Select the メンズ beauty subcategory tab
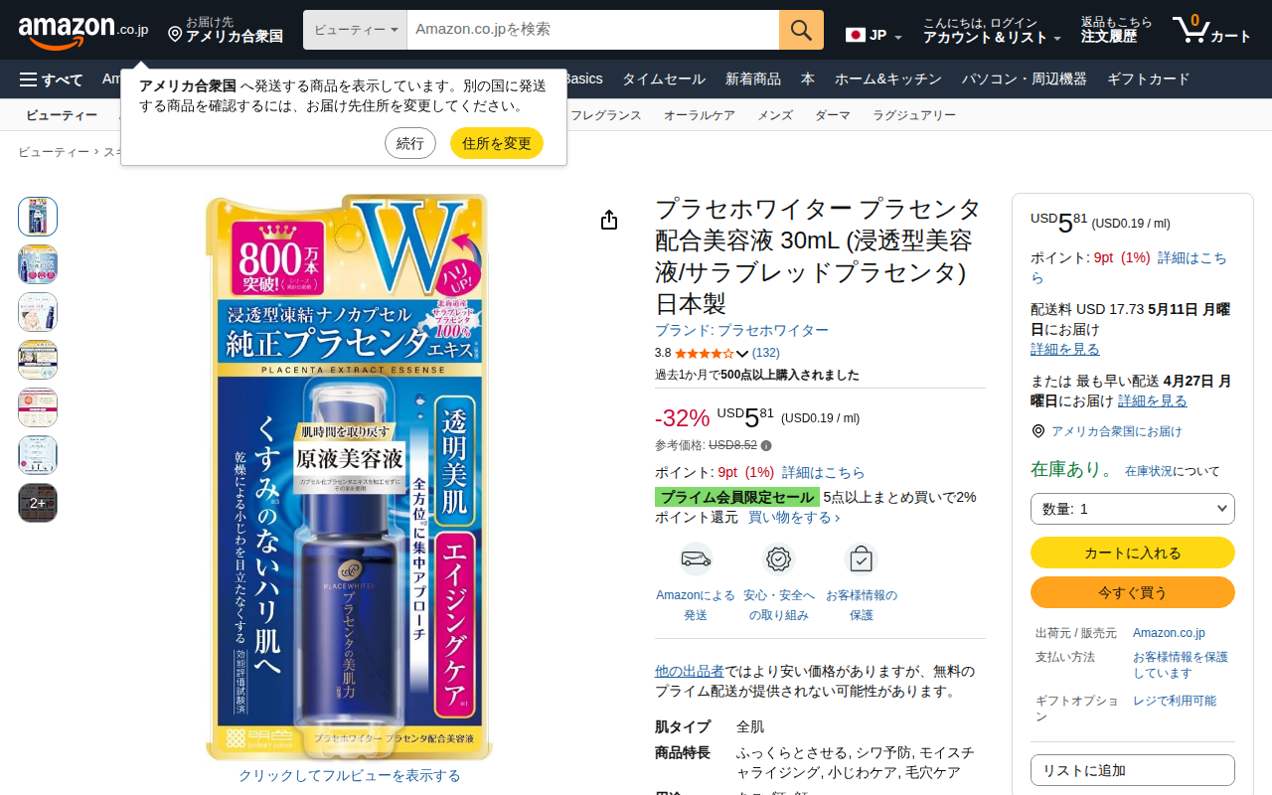 pyautogui.click(x=775, y=115)
